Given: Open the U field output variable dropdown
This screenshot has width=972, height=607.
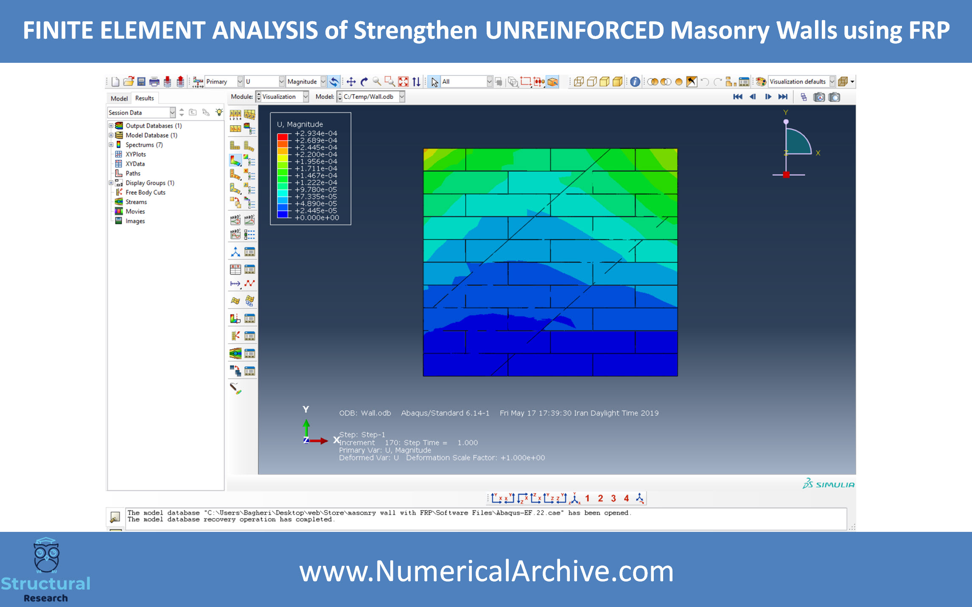Looking at the screenshot, I should 281,81.
